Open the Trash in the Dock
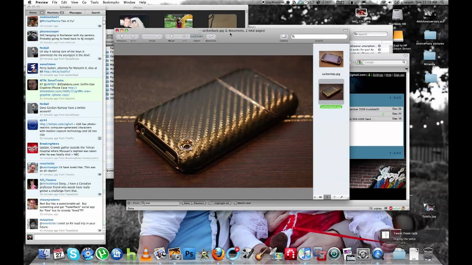 coord(428,254)
